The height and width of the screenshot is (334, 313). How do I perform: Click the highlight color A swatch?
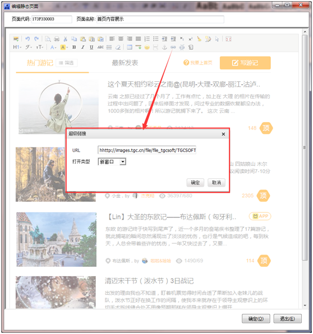[x=63, y=47]
